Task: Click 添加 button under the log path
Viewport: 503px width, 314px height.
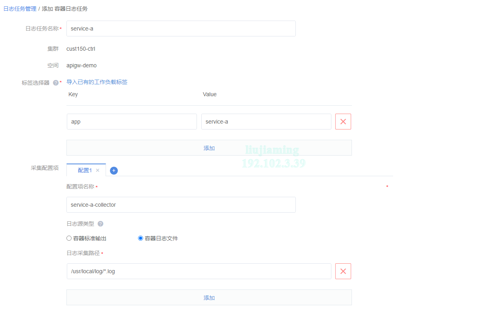Action: (x=209, y=297)
